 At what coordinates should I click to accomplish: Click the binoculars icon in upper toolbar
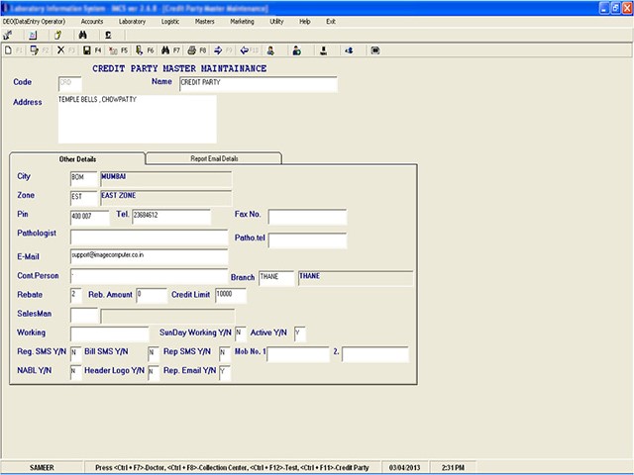point(83,36)
